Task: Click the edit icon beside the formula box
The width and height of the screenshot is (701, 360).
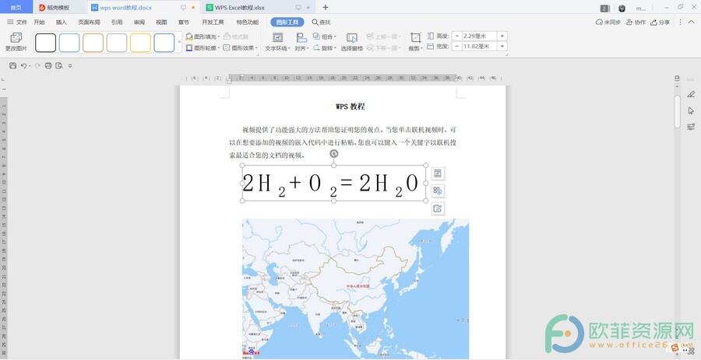Action: 438,208
